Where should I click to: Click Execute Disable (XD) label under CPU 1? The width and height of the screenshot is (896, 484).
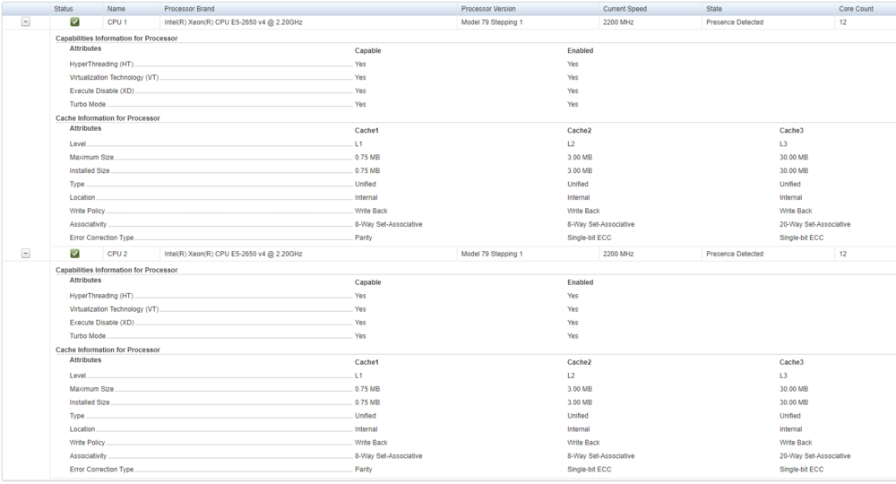(102, 91)
